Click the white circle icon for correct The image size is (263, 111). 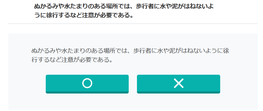tap(87, 83)
